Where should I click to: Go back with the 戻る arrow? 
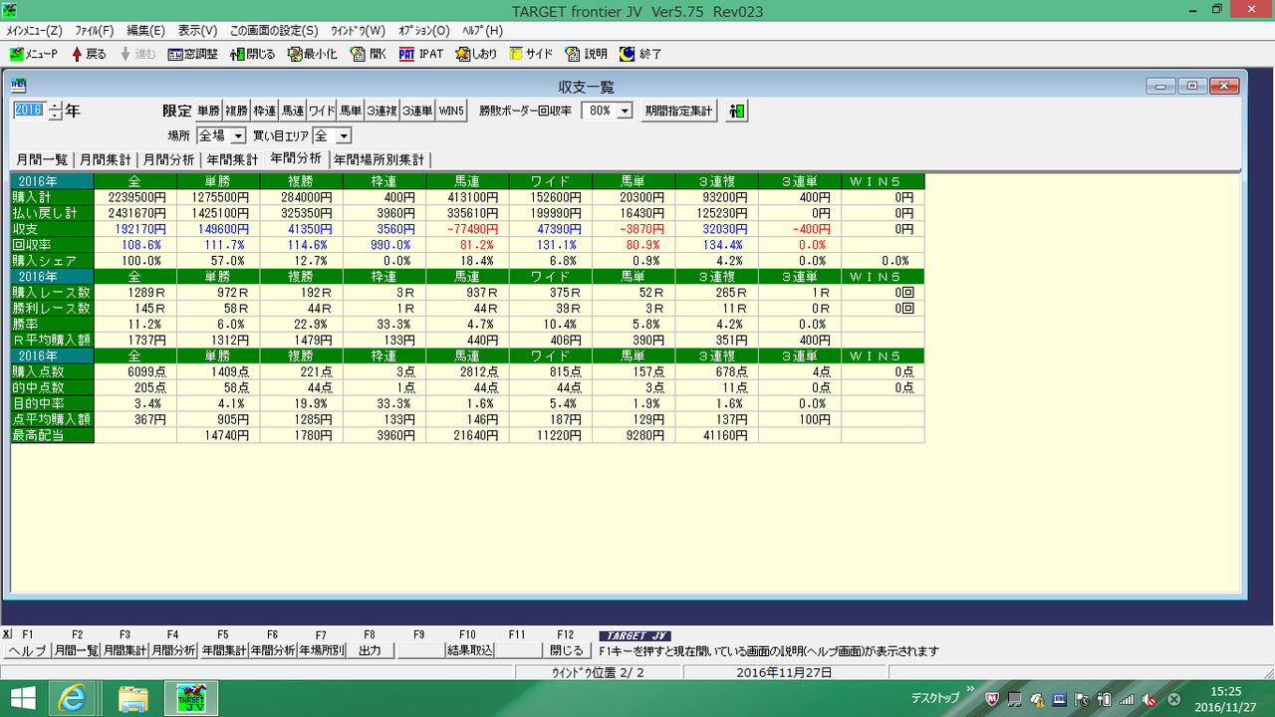[88, 54]
